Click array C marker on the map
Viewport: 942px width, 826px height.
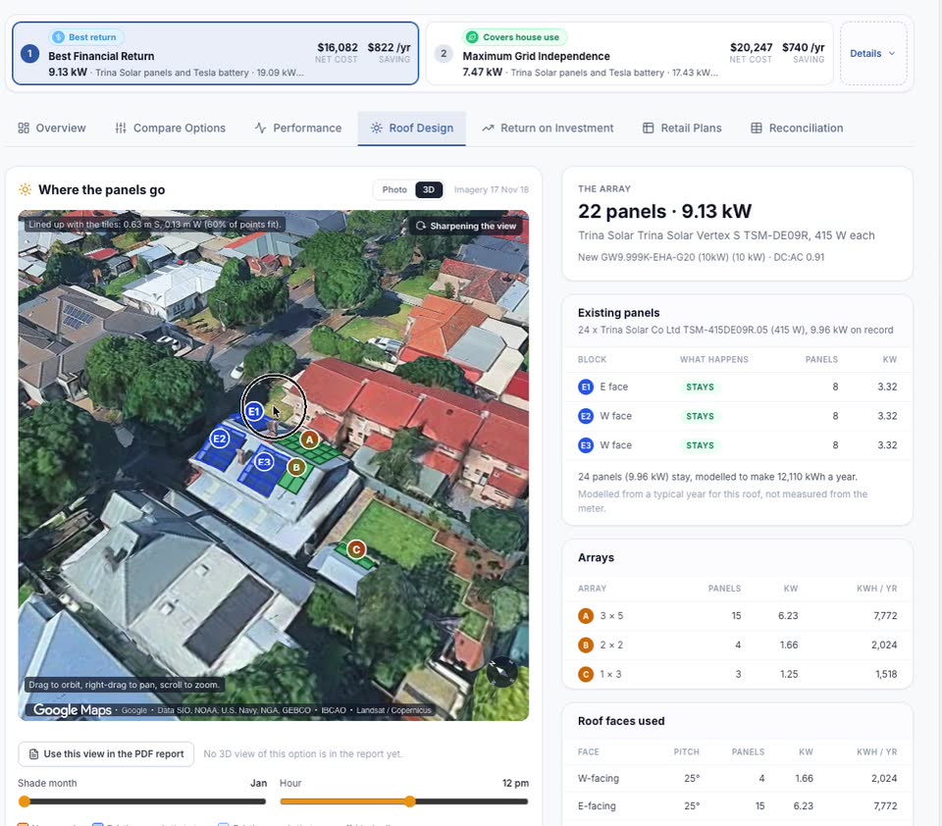(x=356, y=549)
